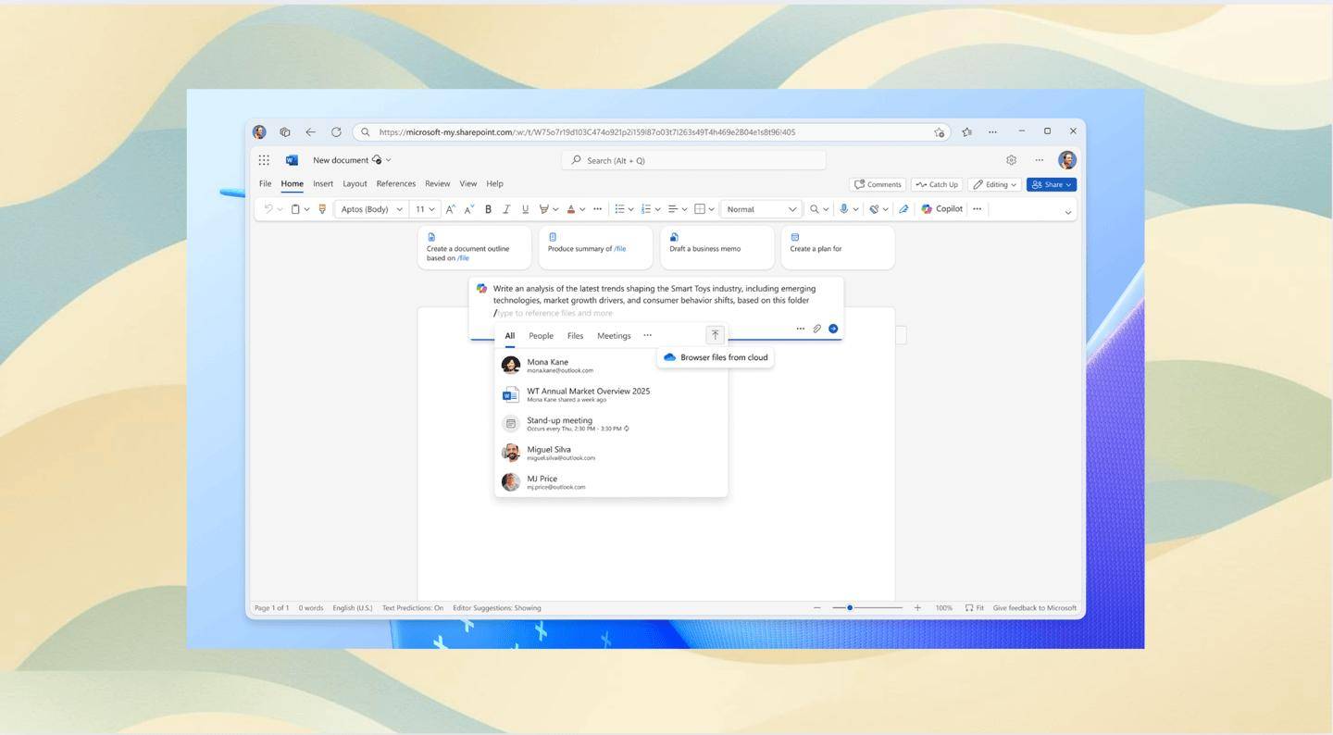
Task: Expand the Normal styles dropdown
Action: pos(761,209)
